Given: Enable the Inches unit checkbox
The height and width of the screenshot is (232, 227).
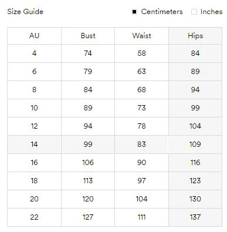Looking at the screenshot, I should pyautogui.click(x=194, y=12).
